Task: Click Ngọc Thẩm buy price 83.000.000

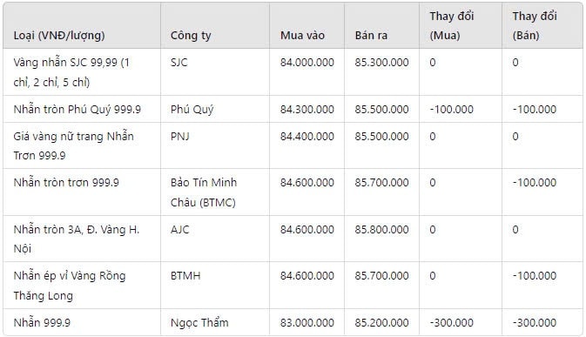Action: tap(307, 322)
